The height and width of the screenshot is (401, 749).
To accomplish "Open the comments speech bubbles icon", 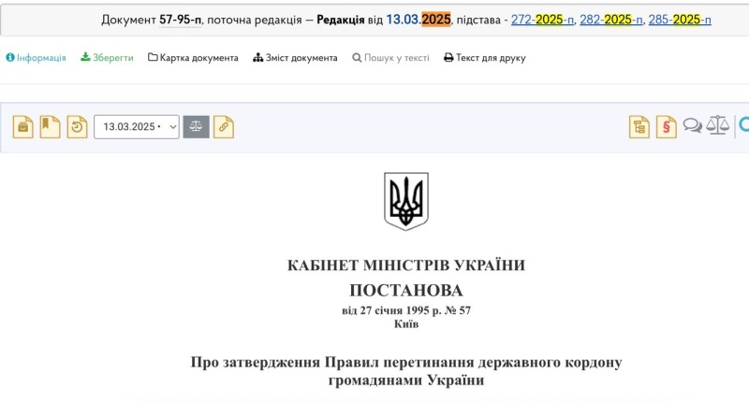I will click(693, 126).
